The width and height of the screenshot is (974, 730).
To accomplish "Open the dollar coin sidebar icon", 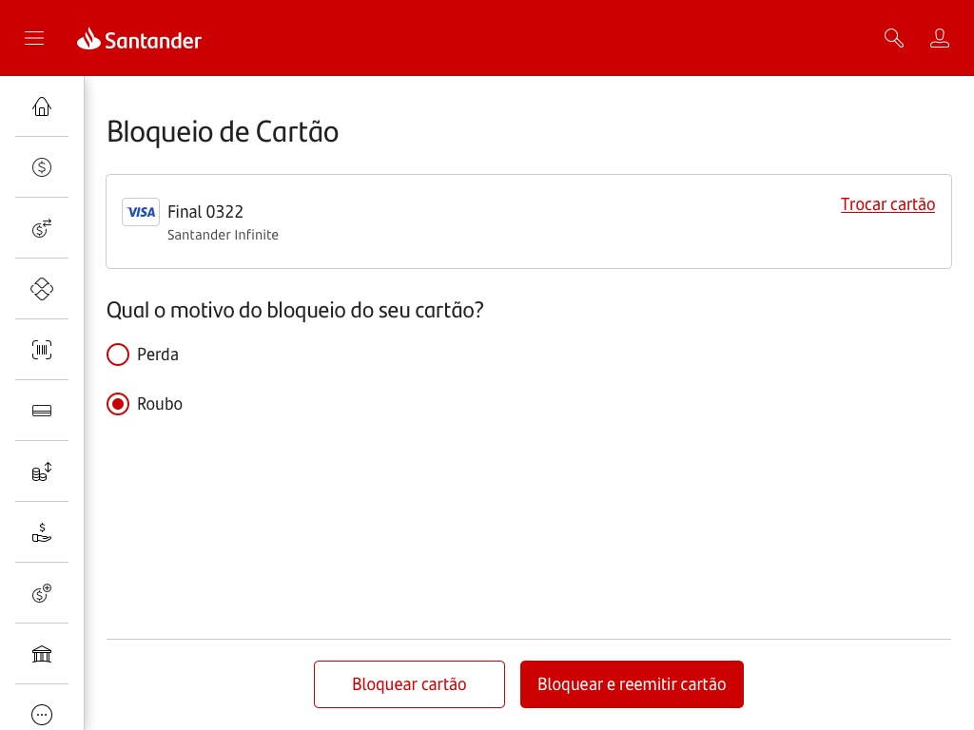I will tap(42, 167).
